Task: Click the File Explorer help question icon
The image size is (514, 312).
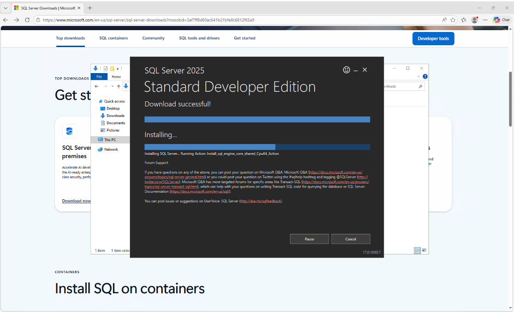Action: (x=425, y=77)
